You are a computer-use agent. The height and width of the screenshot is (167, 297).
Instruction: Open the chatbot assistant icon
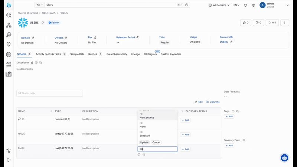[x=285, y=158]
